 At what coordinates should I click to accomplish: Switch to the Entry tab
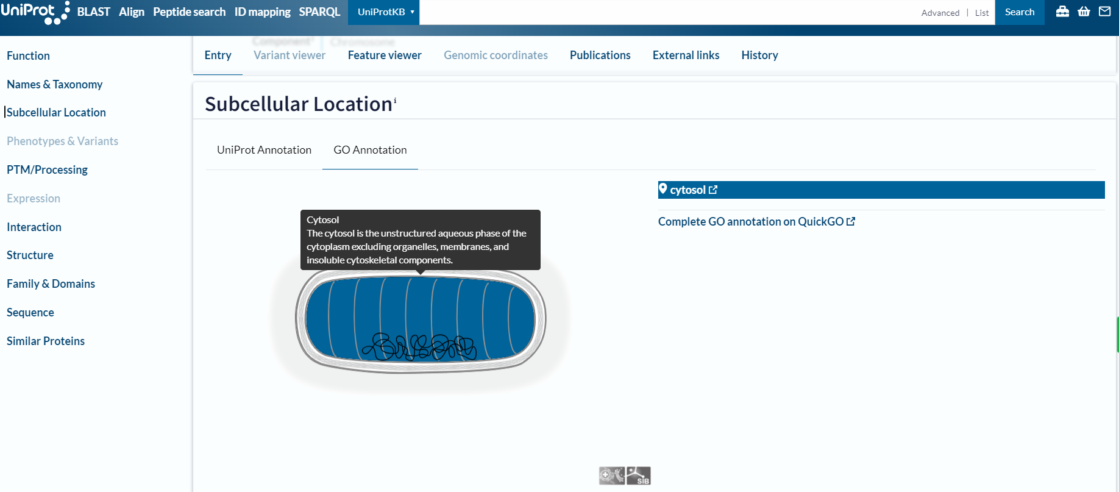[218, 55]
